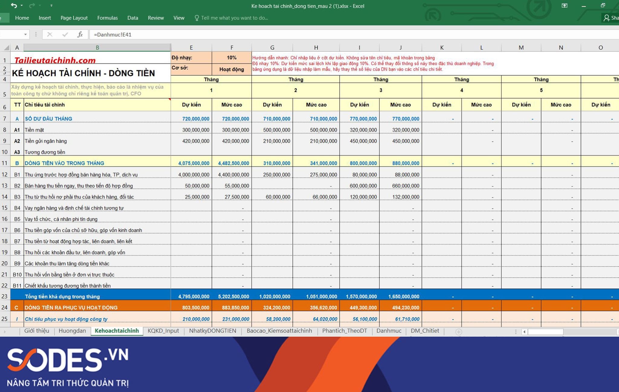Click the Share person icon
Viewport: 619px width, 392px height.
click(x=606, y=18)
